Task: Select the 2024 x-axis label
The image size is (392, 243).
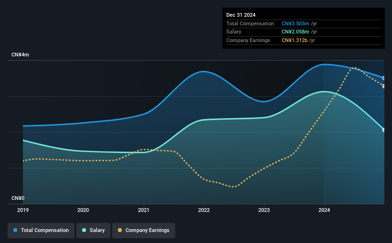Action: pos(324,210)
